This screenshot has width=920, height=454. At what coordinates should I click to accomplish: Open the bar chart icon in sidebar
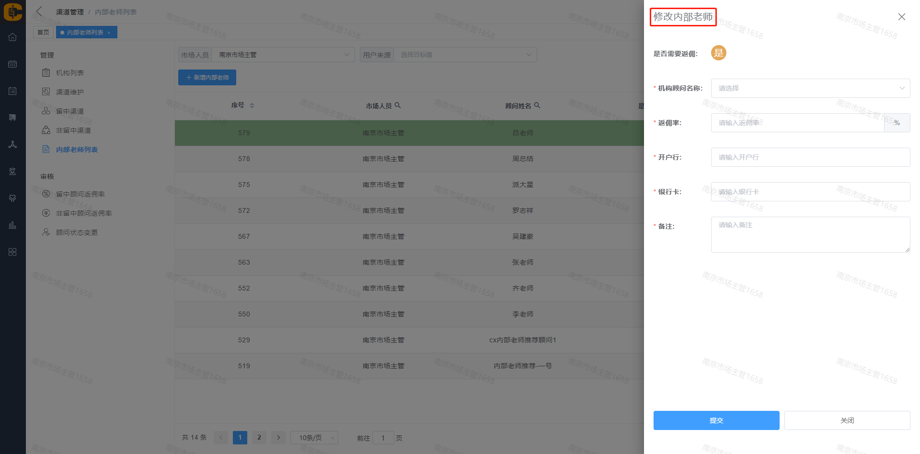pyautogui.click(x=12, y=225)
